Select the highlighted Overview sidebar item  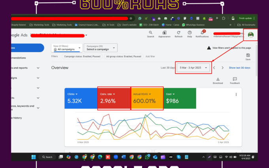27,48
